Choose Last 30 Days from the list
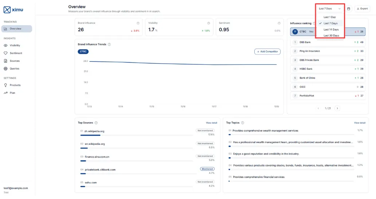The height and width of the screenshot is (199, 376). pyautogui.click(x=331, y=36)
